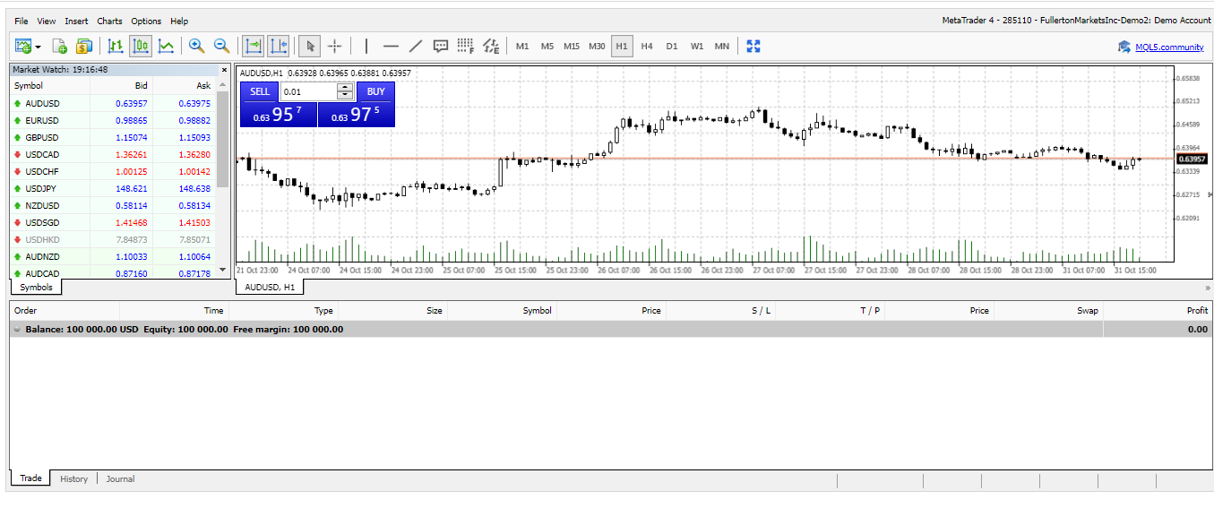This screenshot has height=508, width=1214.
Task: Select USDHKD in Market Watch
Action: coord(113,239)
